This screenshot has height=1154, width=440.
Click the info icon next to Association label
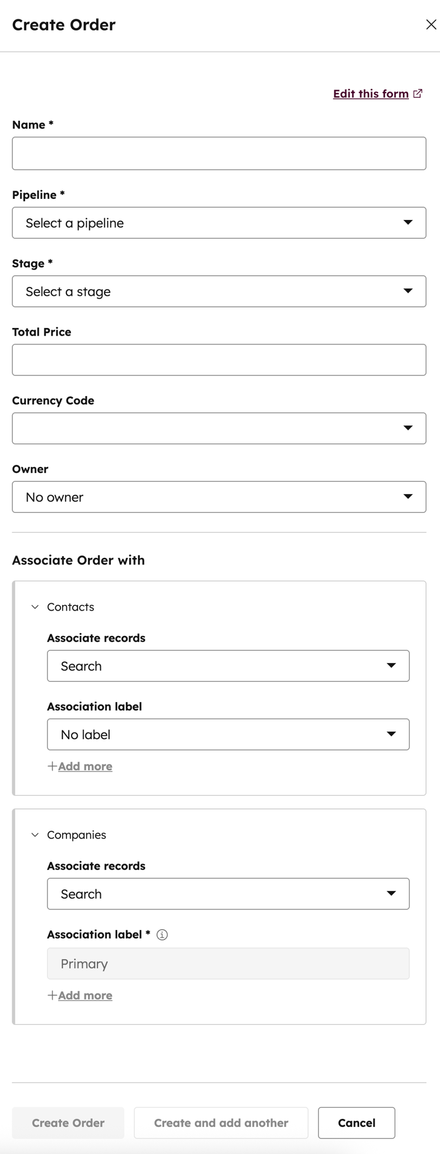[163, 934]
